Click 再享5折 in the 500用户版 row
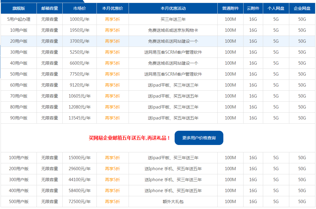 point(113,202)
